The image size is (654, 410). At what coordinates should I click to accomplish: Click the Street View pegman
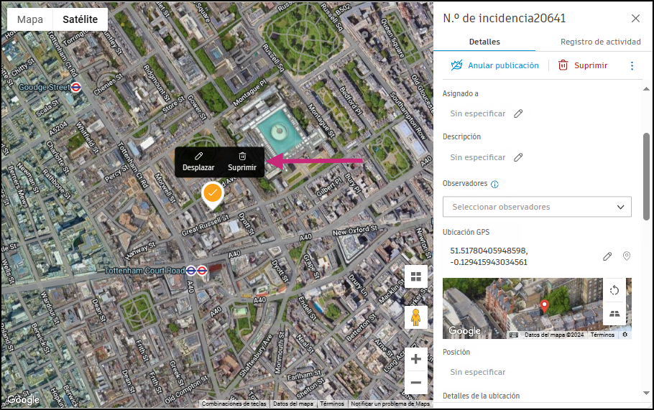click(x=416, y=317)
